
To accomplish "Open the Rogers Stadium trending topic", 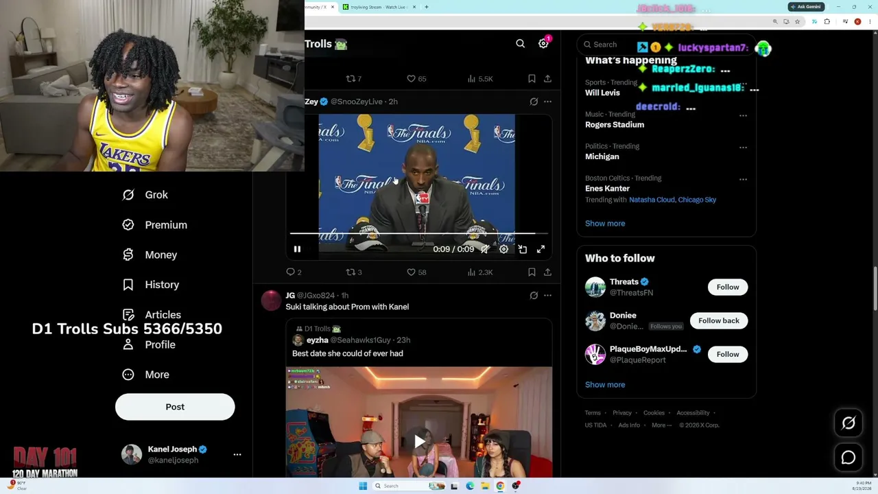I will tap(615, 125).
